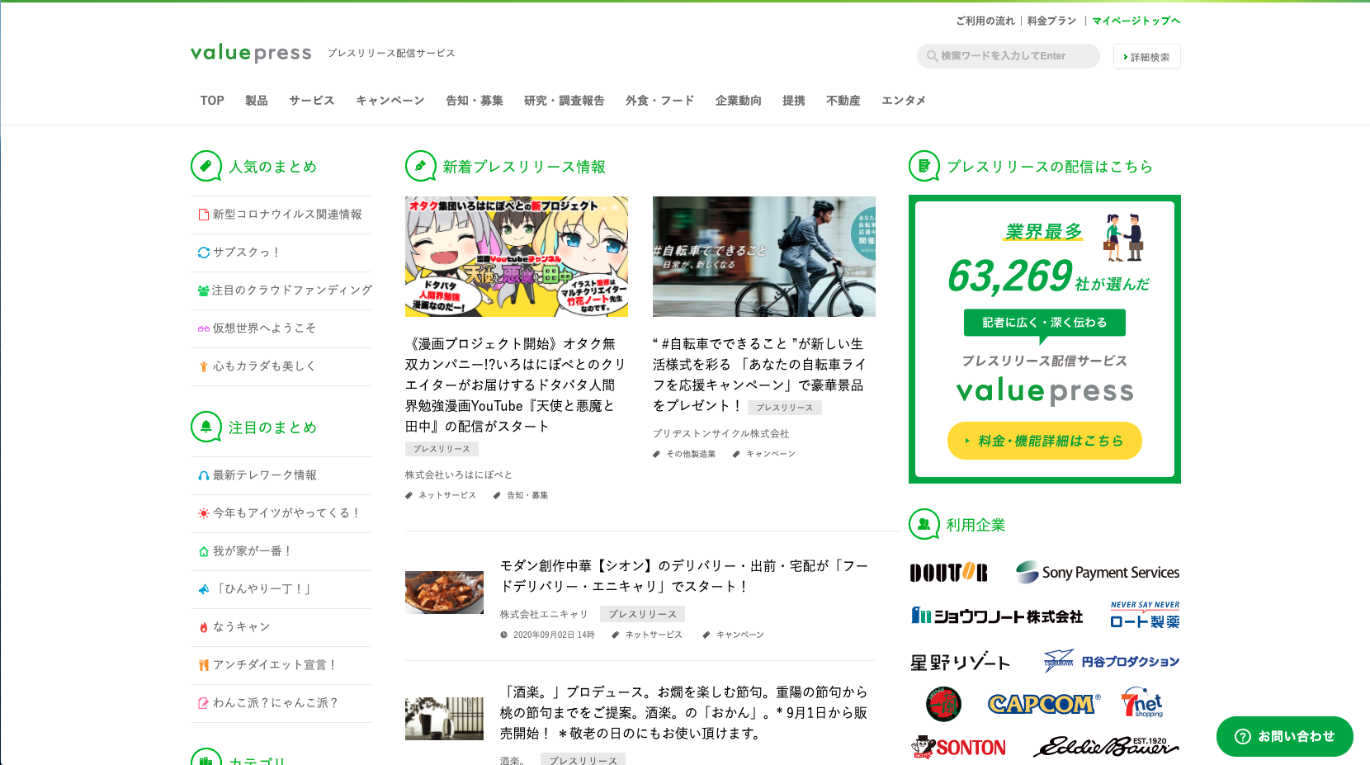This screenshot has height=765, width=1370.
Task: Open the 提携 category
Action: tap(794, 101)
